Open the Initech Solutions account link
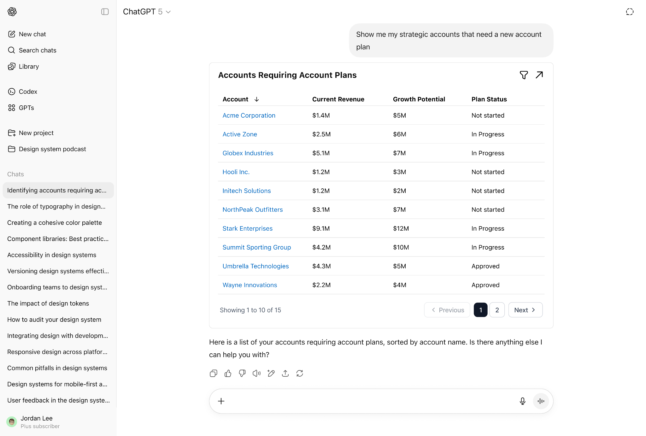This screenshot has height=436, width=646. click(x=247, y=191)
